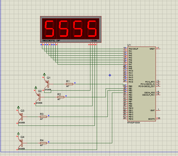
Task: Select the 4-digit seven-segment display
Action: pyautogui.click(x=71, y=29)
